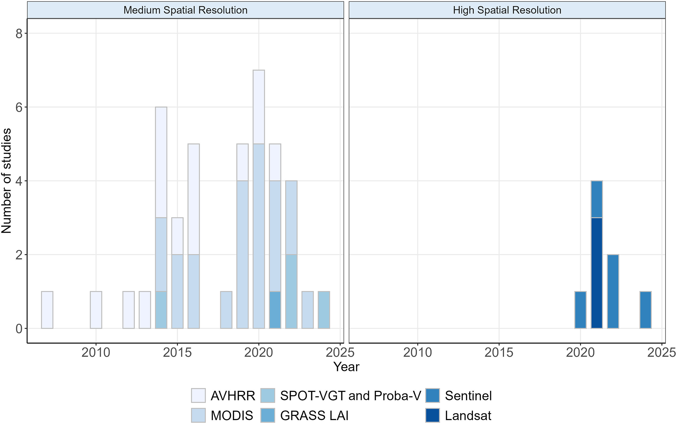Click the GRASS LAI legend swatch
The image size is (677, 423).
point(268,415)
